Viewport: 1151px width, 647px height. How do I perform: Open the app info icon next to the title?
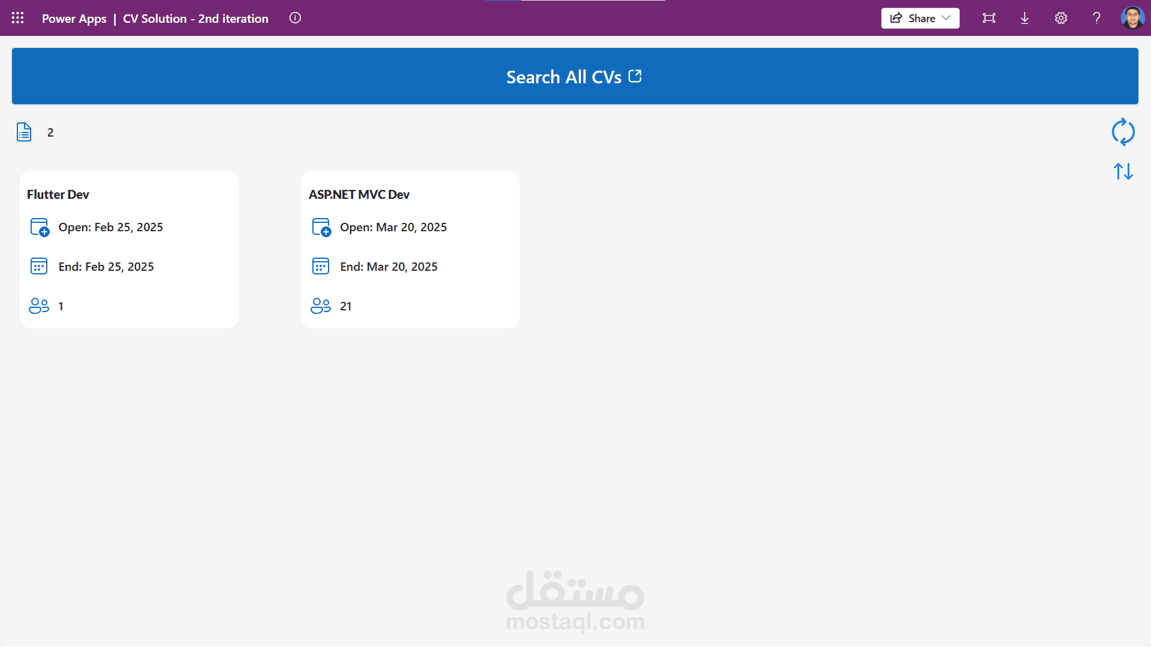[x=295, y=18]
